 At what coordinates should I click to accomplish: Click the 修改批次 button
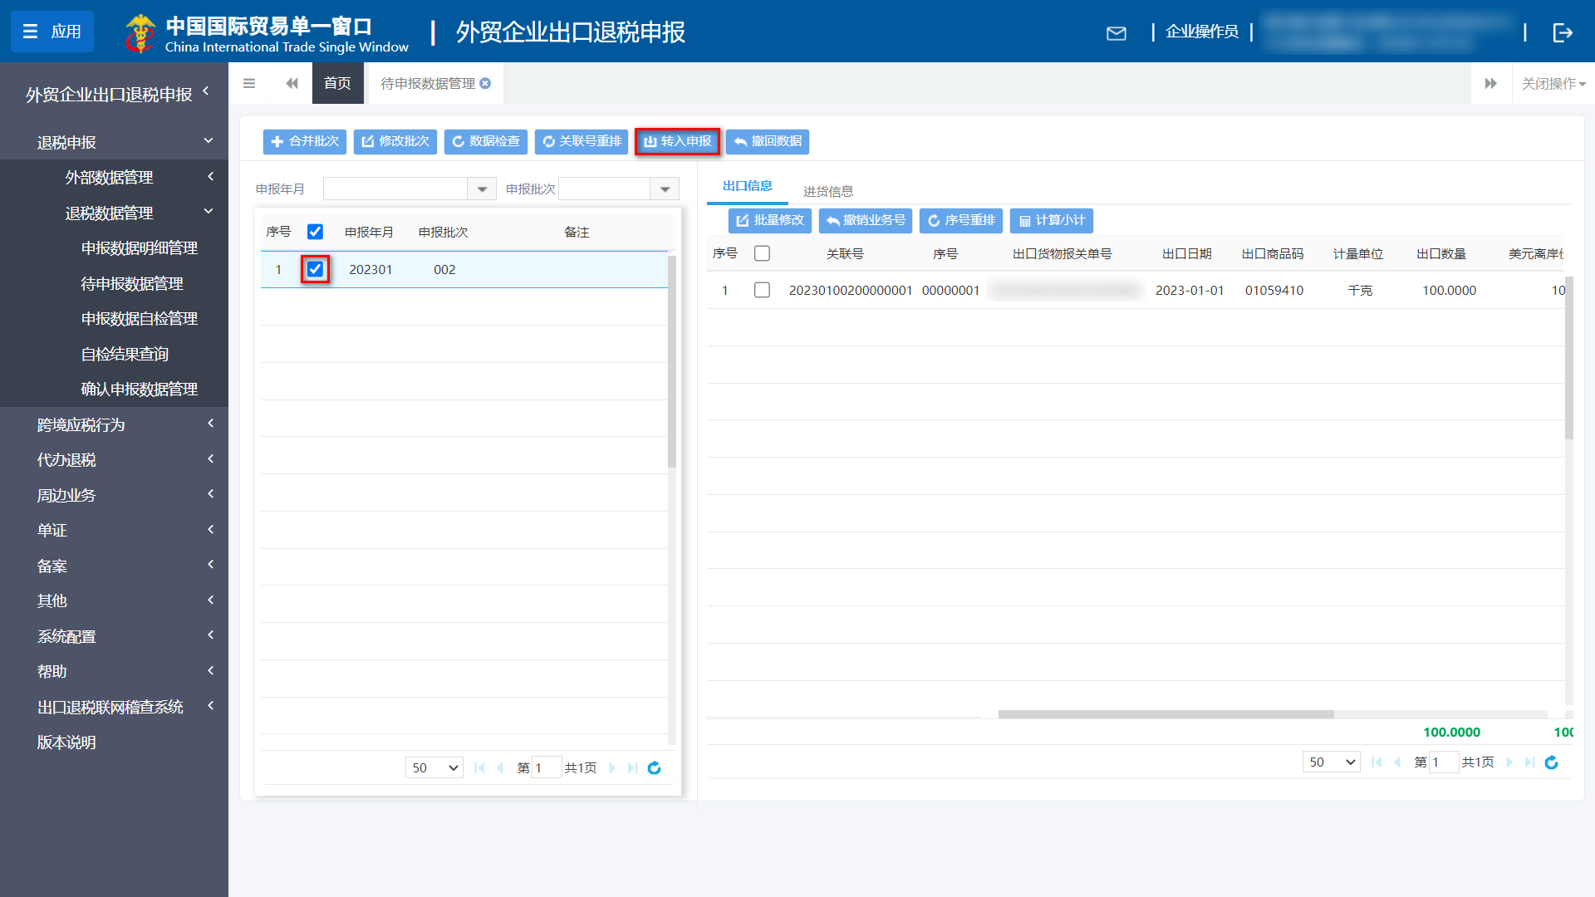395,141
